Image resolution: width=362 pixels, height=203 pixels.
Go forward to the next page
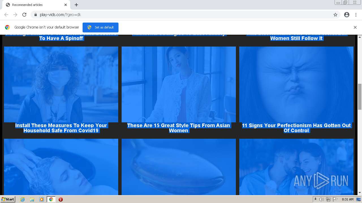point(15,15)
